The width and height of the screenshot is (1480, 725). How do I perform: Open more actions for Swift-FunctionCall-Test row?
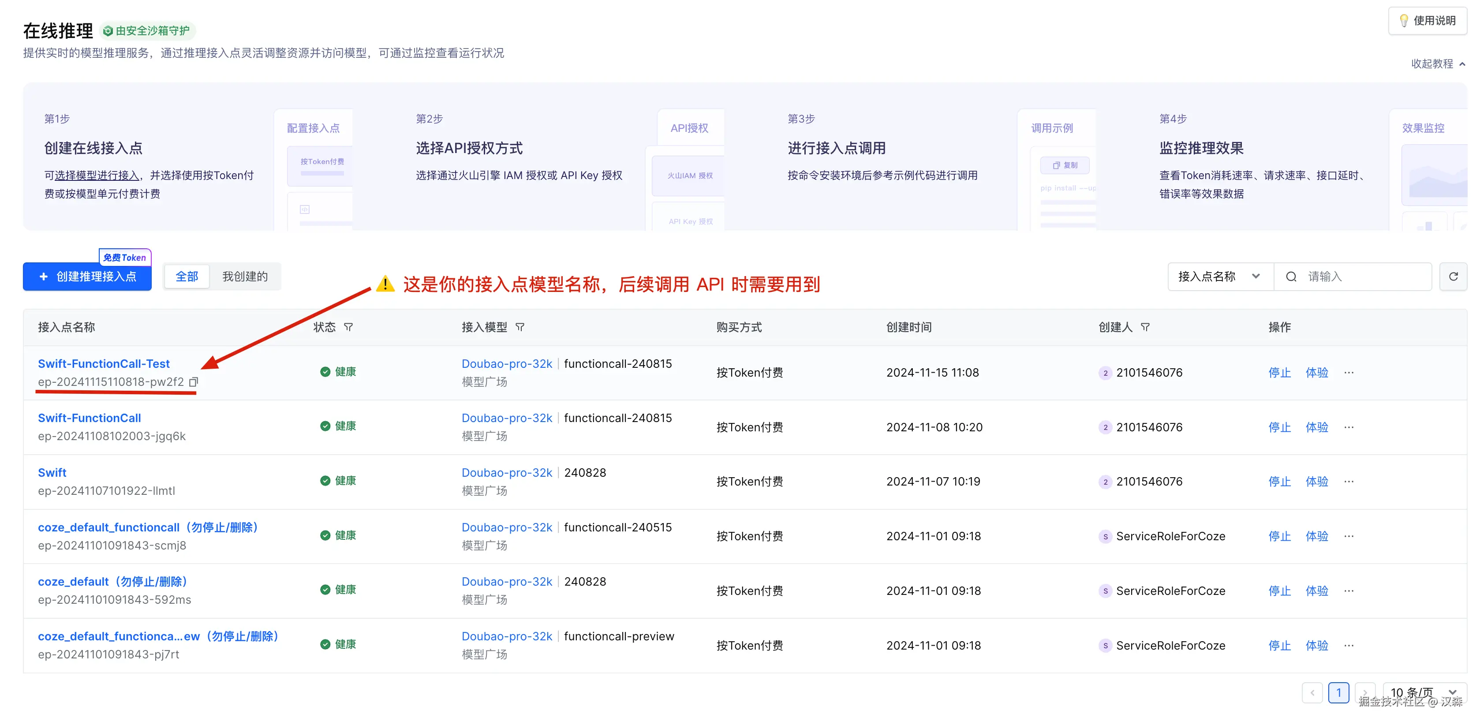[x=1349, y=372]
